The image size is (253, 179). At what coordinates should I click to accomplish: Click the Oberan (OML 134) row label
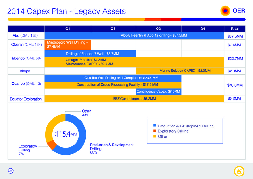27,44
